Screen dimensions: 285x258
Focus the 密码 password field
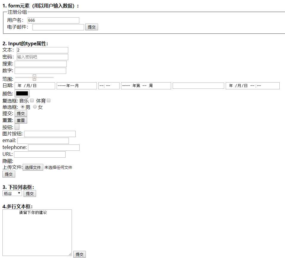click(43, 57)
